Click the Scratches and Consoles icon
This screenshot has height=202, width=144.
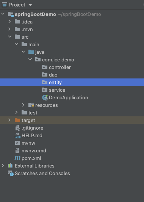pos(11,173)
